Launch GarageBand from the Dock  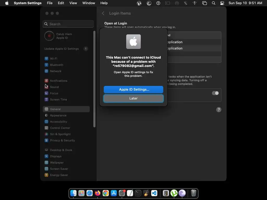tap(146, 193)
